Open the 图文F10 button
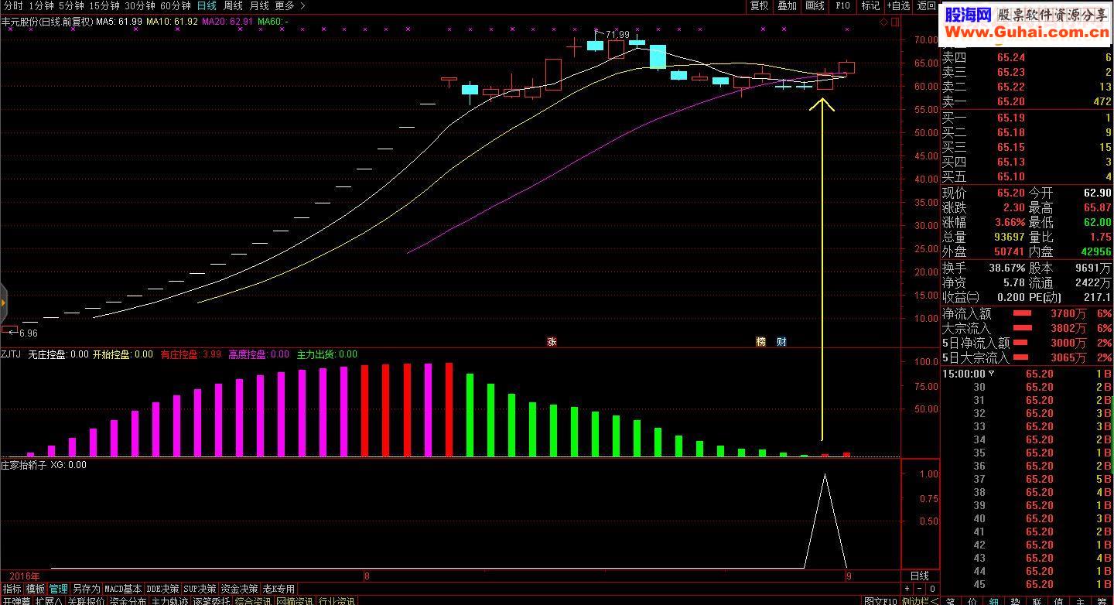The height and width of the screenshot is (605, 1114). click(881, 600)
